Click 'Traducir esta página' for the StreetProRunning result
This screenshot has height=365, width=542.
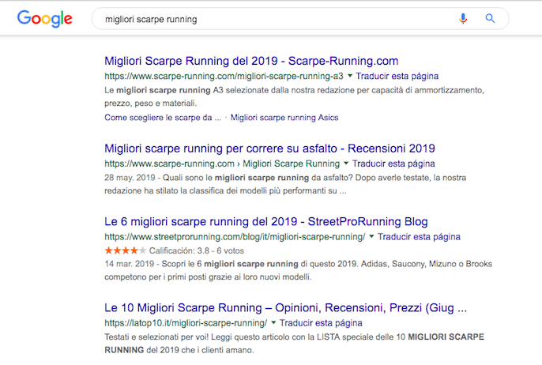(419, 237)
